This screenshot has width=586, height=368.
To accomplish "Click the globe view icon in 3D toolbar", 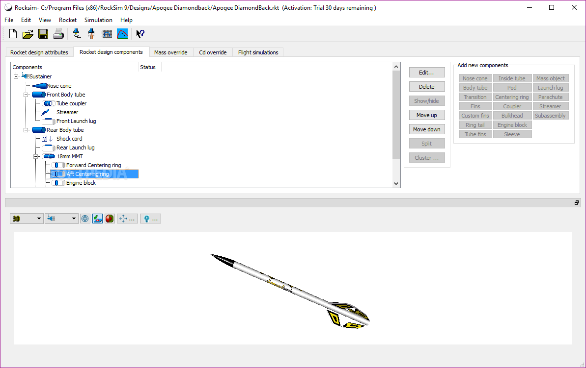I will tap(85, 219).
